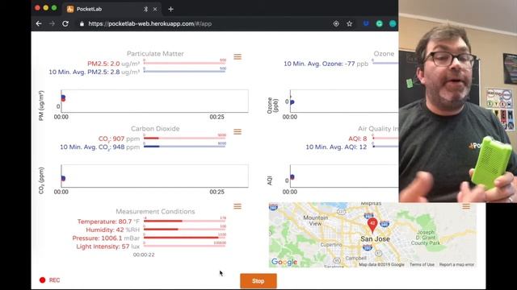Click the Ozone heading
517x290 pixels.
tap(384, 54)
